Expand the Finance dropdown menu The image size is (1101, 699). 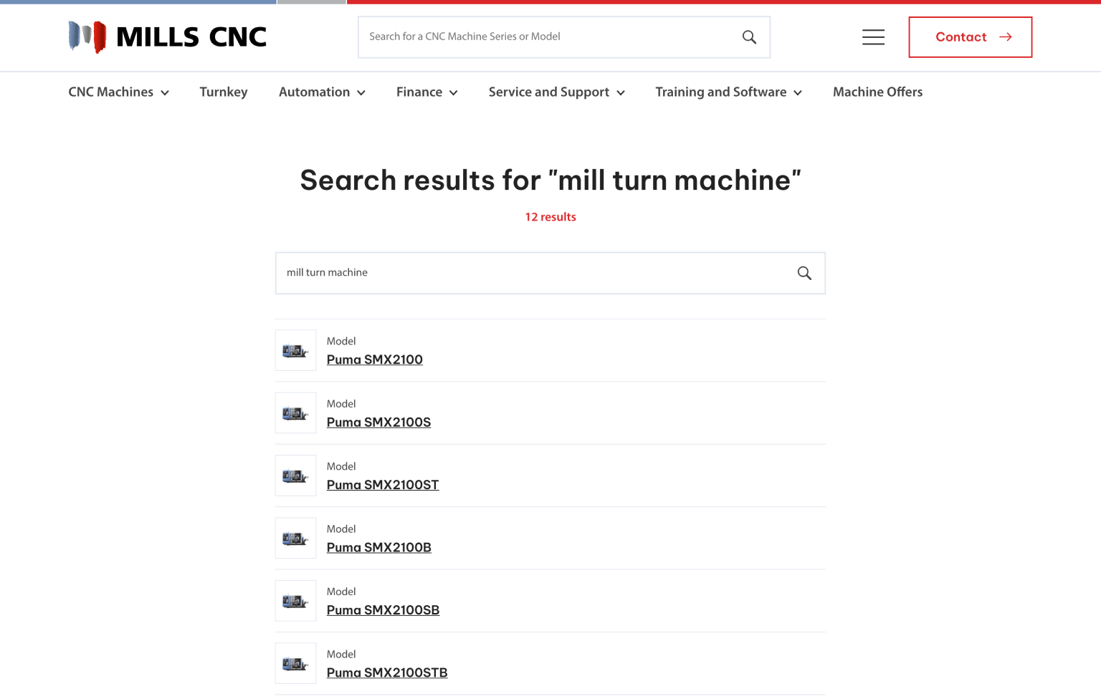426,92
